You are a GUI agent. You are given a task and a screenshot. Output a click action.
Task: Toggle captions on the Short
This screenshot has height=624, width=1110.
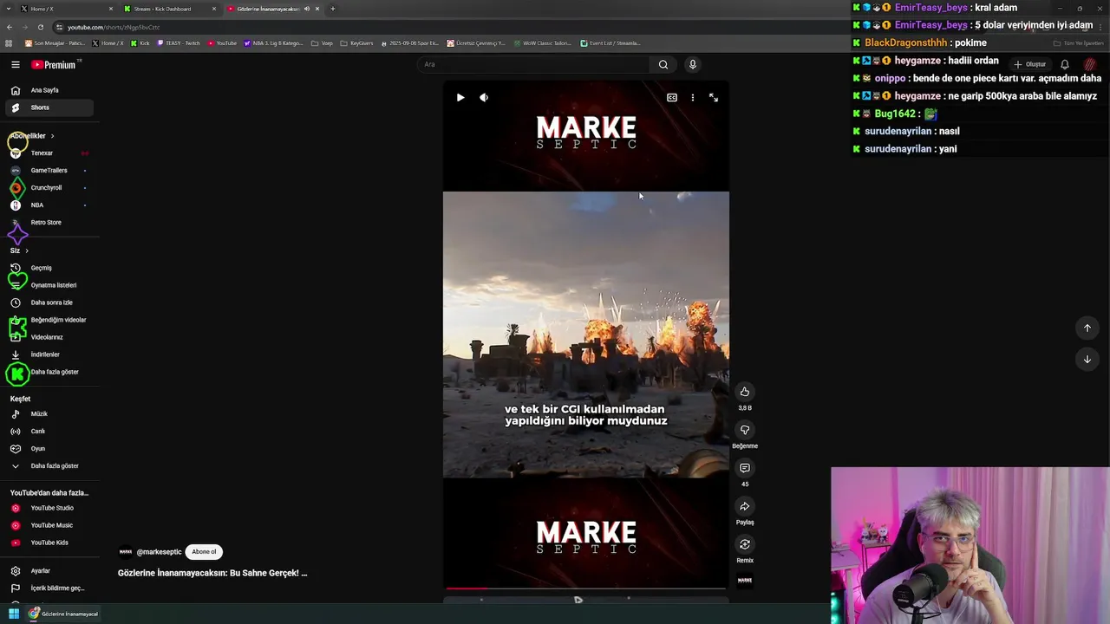[671, 98]
